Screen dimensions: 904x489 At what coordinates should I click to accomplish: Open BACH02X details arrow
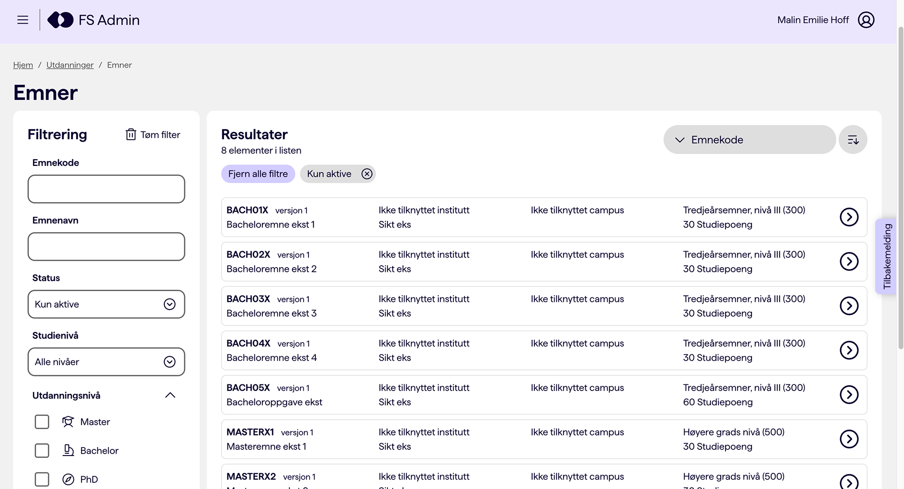[849, 261]
